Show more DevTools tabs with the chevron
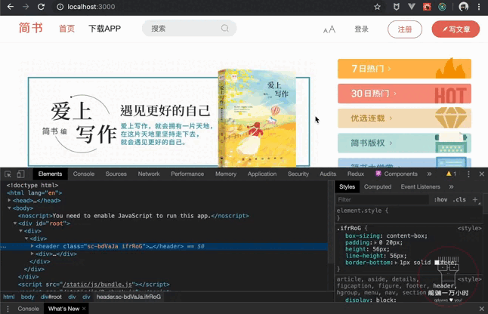Screen dimensions: 488x314 point(430,174)
